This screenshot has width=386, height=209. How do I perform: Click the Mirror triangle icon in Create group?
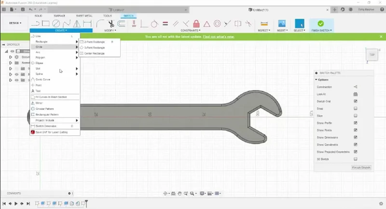tap(77, 24)
